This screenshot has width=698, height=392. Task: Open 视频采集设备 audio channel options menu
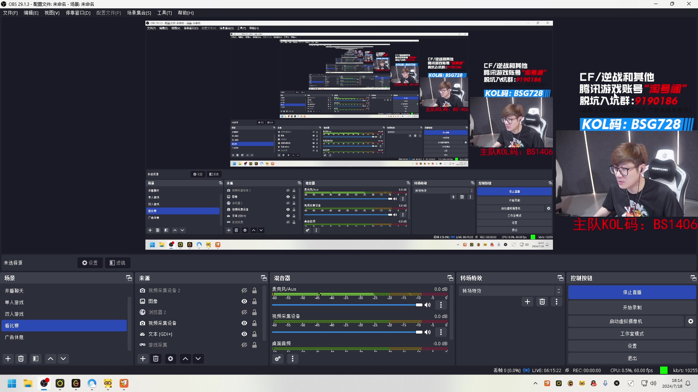(x=441, y=332)
